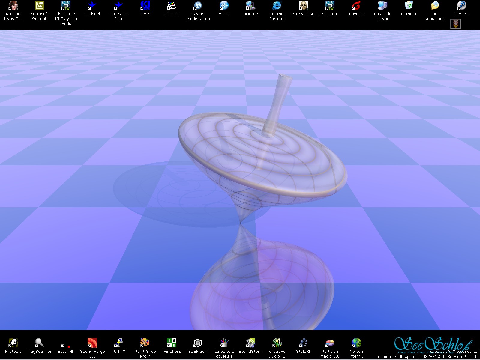The width and height of the screenshot is (480, 360).
Task: Launch Foxmail desktop icon
Action: point(356,5)
